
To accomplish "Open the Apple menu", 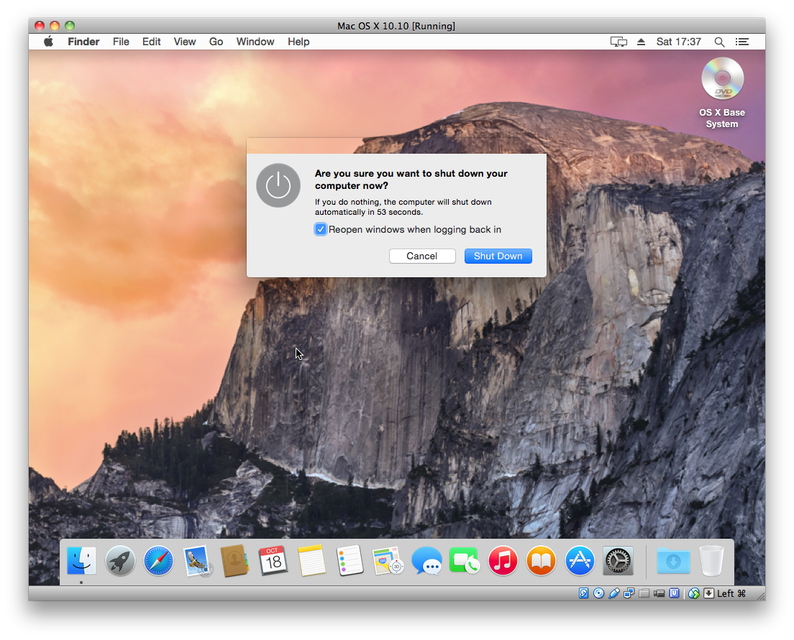I will pos(49,42).
